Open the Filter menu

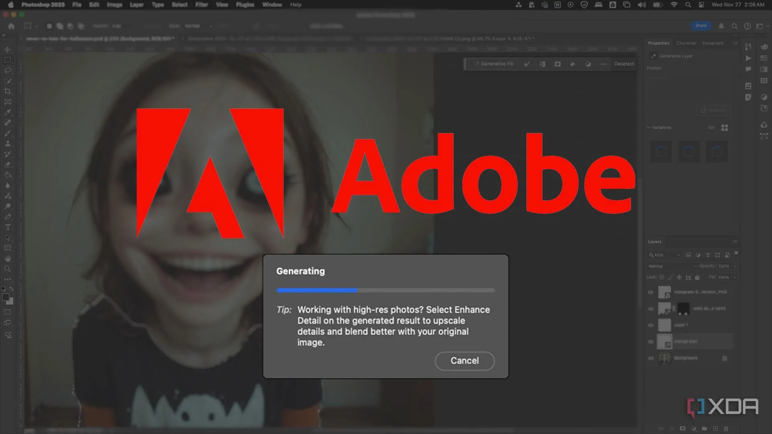tap(201, 4)
